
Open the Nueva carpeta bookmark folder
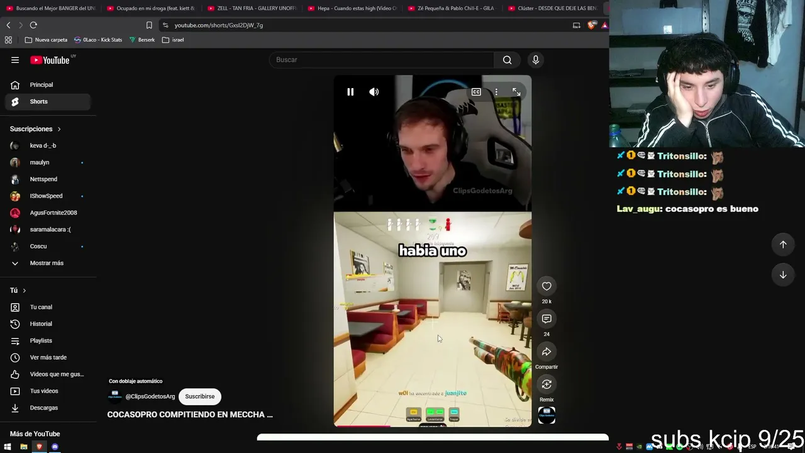[46, 40]
